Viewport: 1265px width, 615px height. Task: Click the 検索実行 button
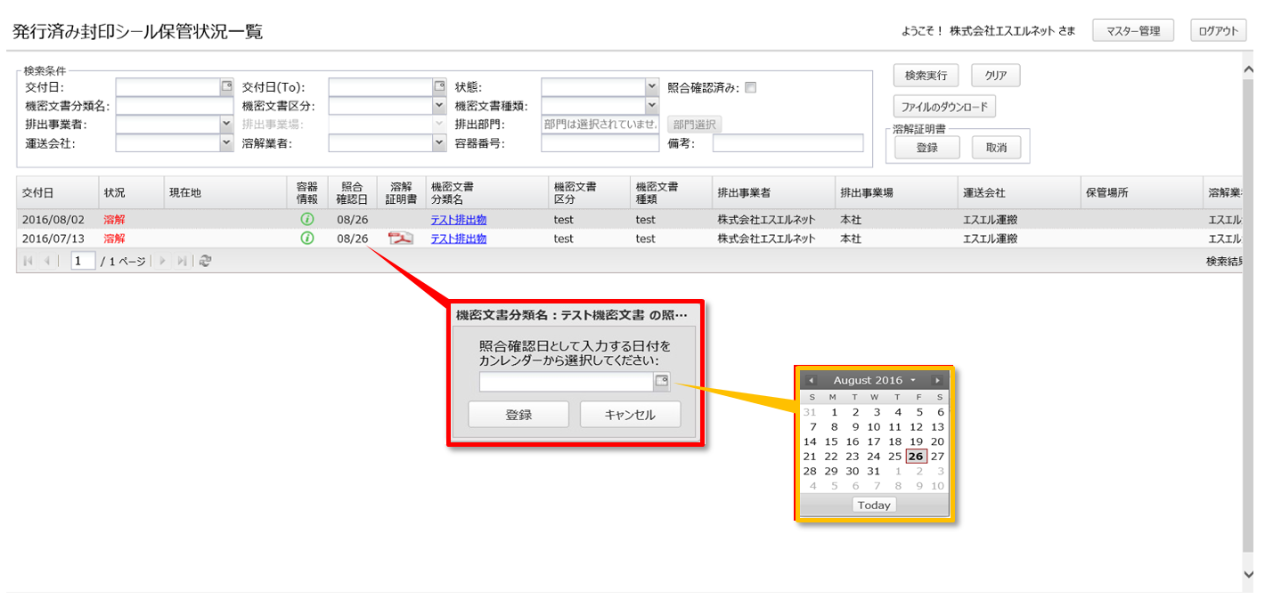926,76
